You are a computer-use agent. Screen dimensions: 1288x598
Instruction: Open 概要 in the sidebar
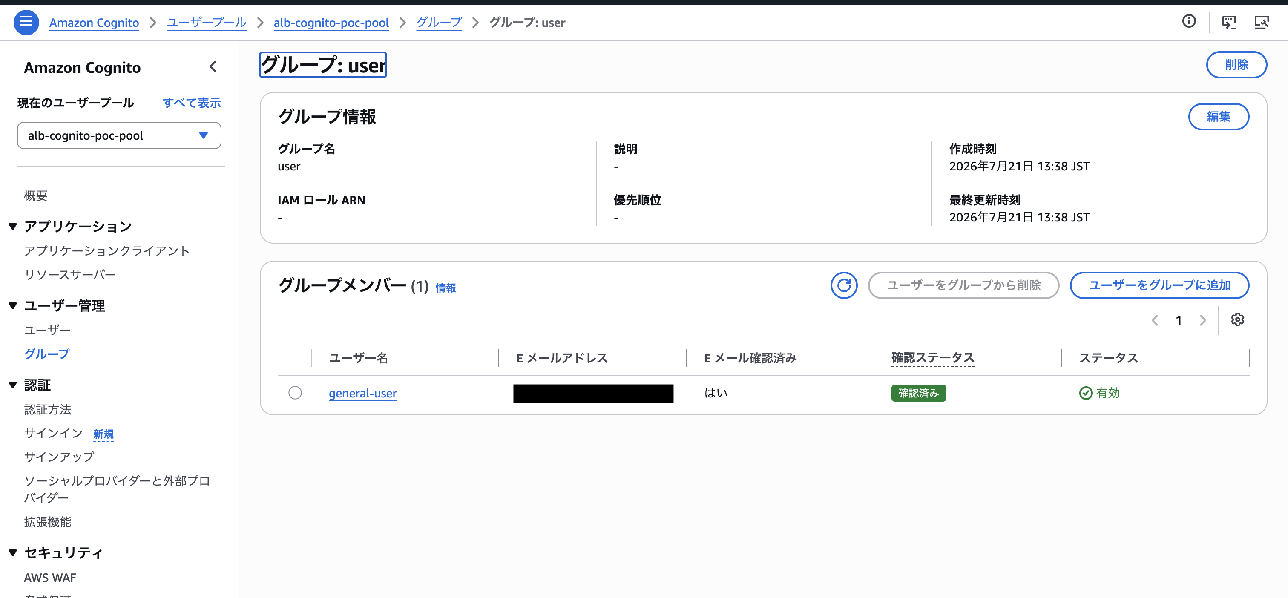(x=35, y=195)
